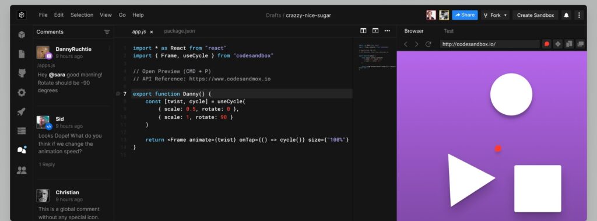Click the responsive preview devices icon
Viewport: 597px width, 221px height.
569,44
